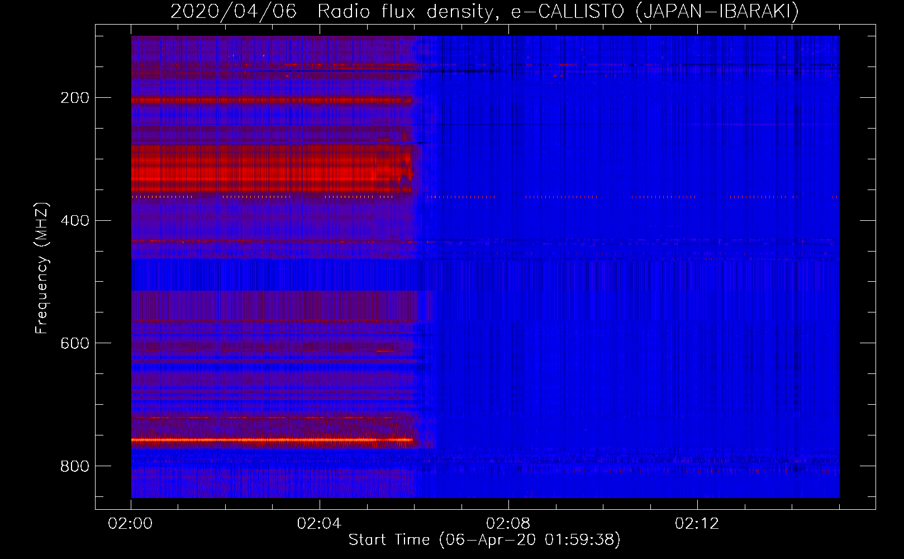Screen dimensions: 904x559
Task: Click the '400' frequency tick label
Action: pyautogui.click(x=75, y=221)
